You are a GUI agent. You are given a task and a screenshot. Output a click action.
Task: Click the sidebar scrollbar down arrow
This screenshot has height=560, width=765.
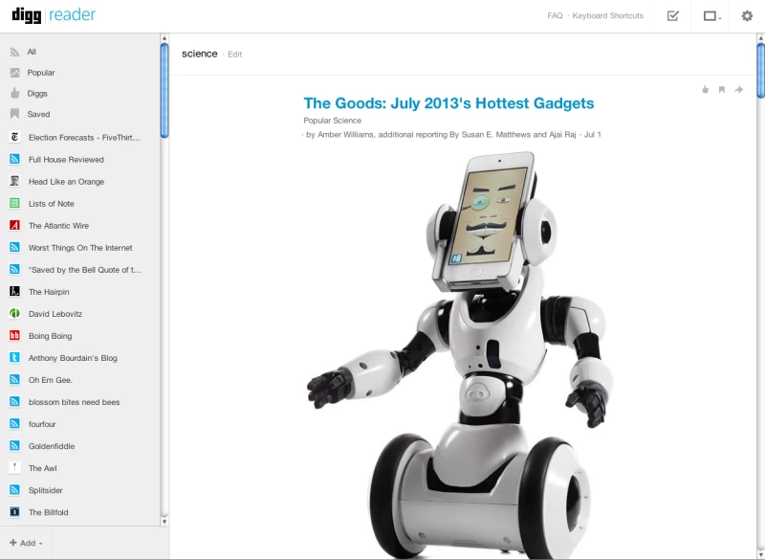pyautogui.click(x=164, y=522)
